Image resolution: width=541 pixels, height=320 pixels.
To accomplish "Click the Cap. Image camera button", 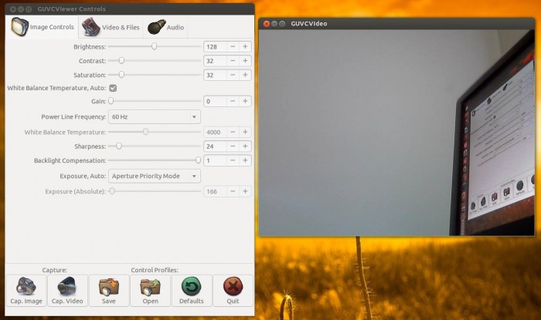I will tap(26, 291).
